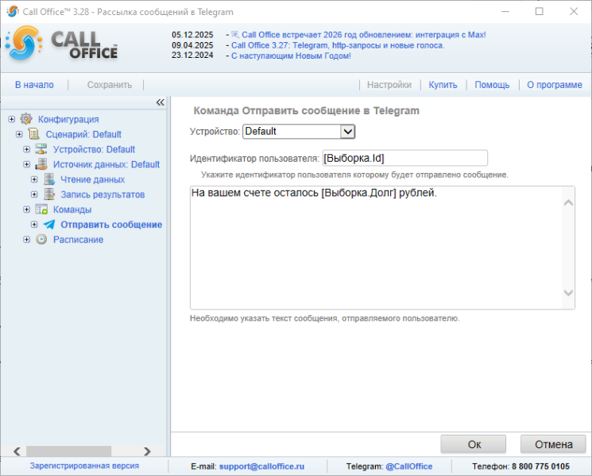The height and width of the screenshot is (476, 592).
Task: Click the side panel horizontal scrollbar thumb
Action: click(x=68, y=451)
